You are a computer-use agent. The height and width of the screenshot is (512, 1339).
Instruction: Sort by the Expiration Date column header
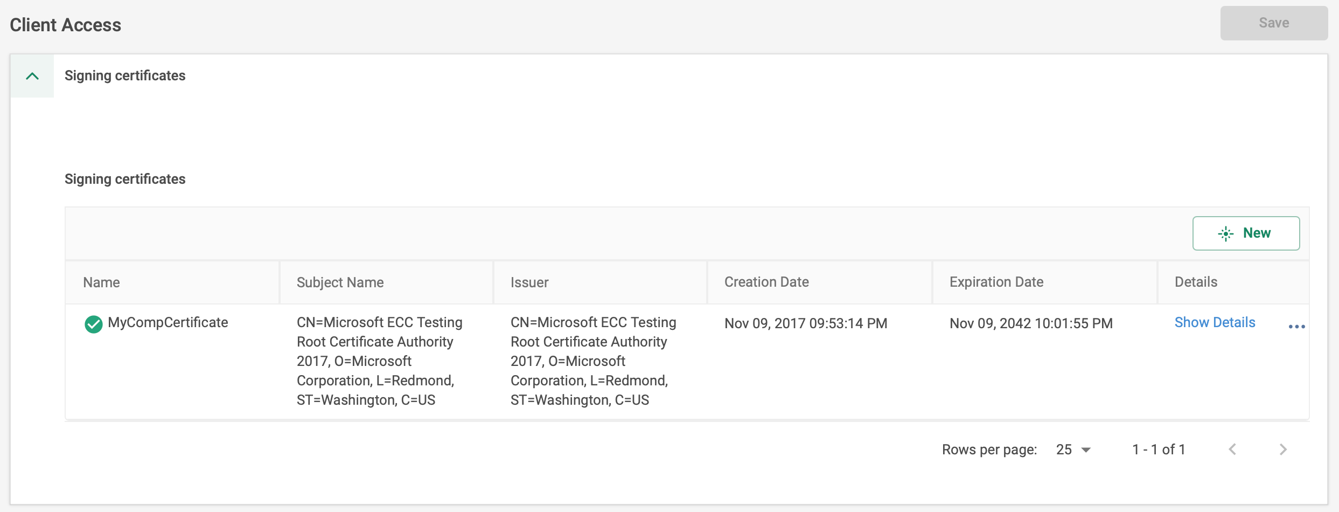[996, 282]
